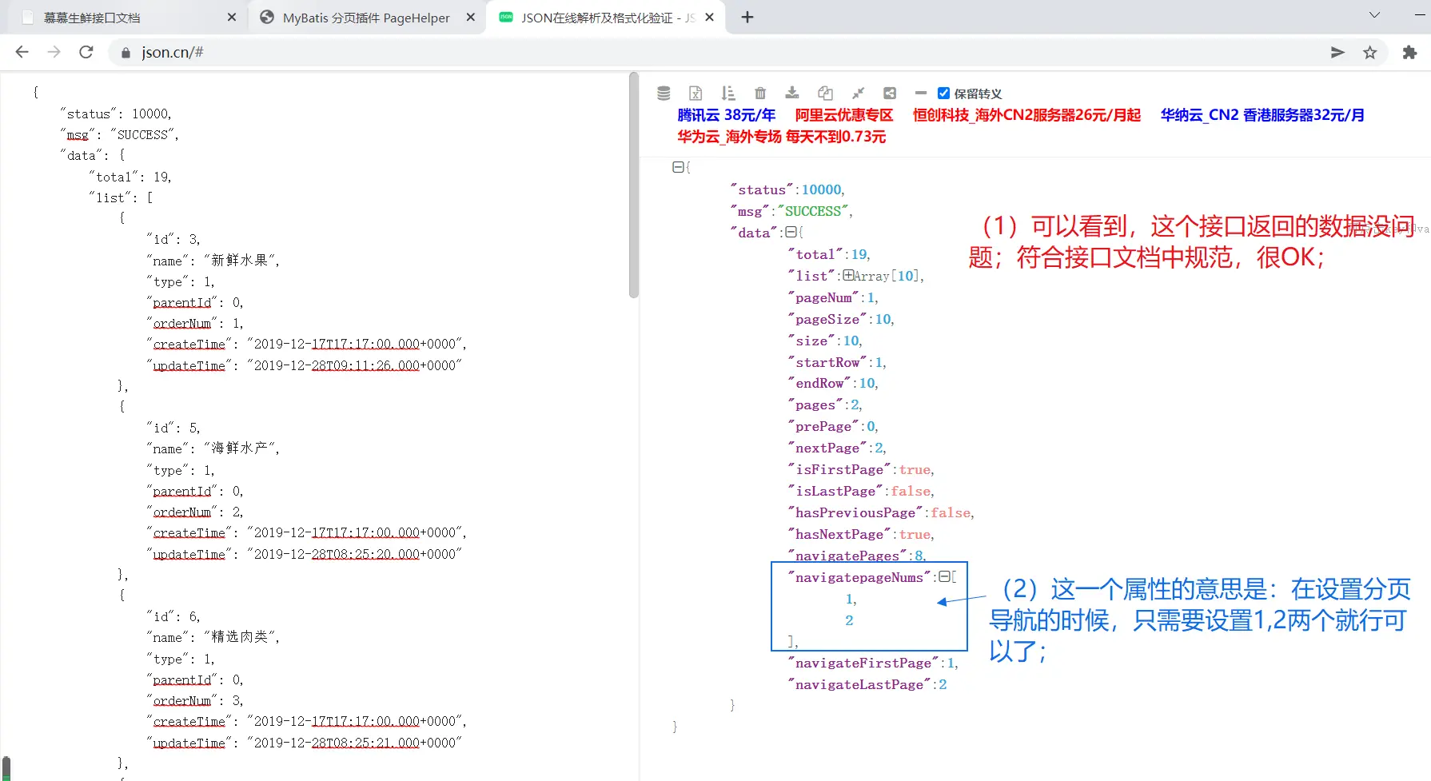Open the 阿里云优惠专区 link
The width and height of the screenshot is (1431, 781).
click(x=843, y=115)
